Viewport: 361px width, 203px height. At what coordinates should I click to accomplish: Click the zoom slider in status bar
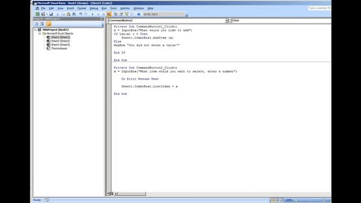pos(310,200)
